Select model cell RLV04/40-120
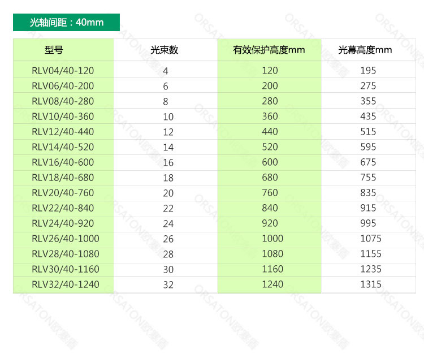This screenshot has height=358, width=424. (63, 71)
